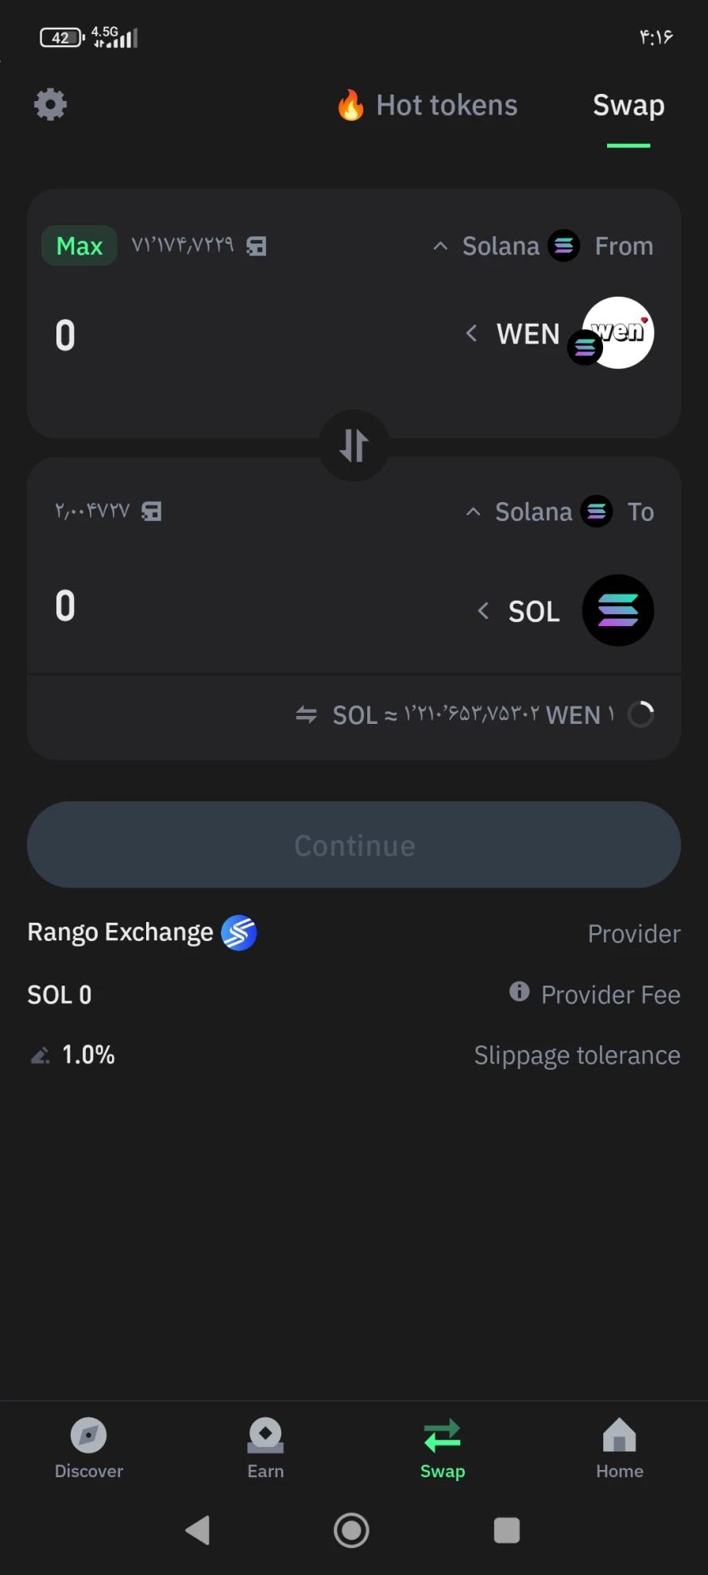Tap WEN balance wallet icon
This screenshot has width=708, height=1575.
click(256, 246)
